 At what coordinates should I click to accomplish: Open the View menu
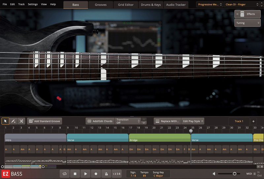click(x=44, y=4)
